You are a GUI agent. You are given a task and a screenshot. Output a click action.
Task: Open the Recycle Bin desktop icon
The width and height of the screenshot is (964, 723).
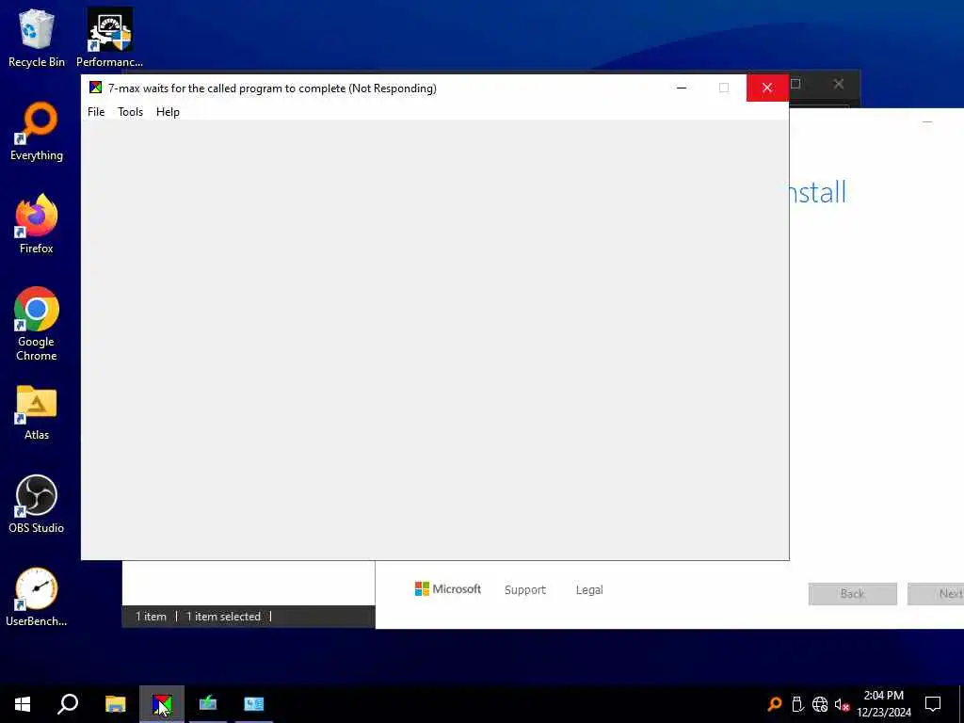pos(37,38)
